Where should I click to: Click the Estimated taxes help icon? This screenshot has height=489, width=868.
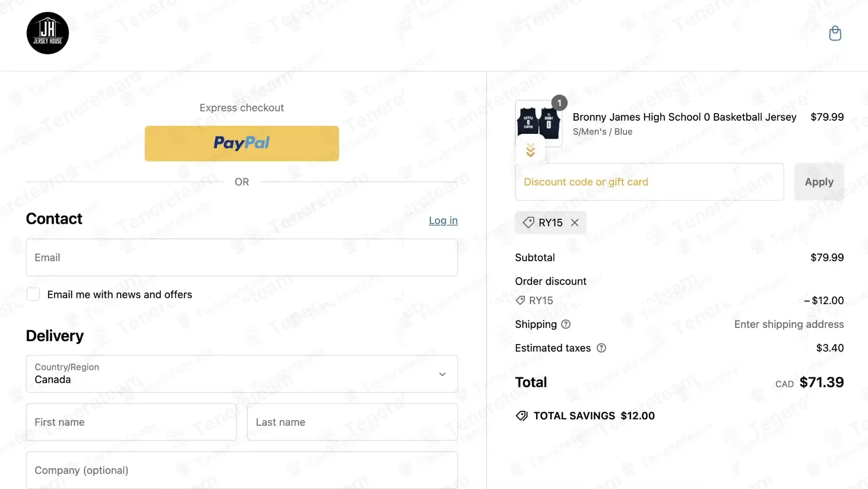[601, 348]
